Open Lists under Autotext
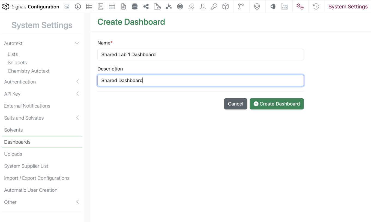This screenshot has width=371, height=222. pos(13,54)
